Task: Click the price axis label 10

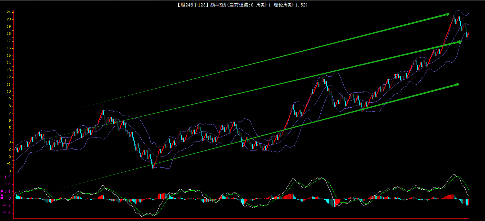Action: [9, 91]
